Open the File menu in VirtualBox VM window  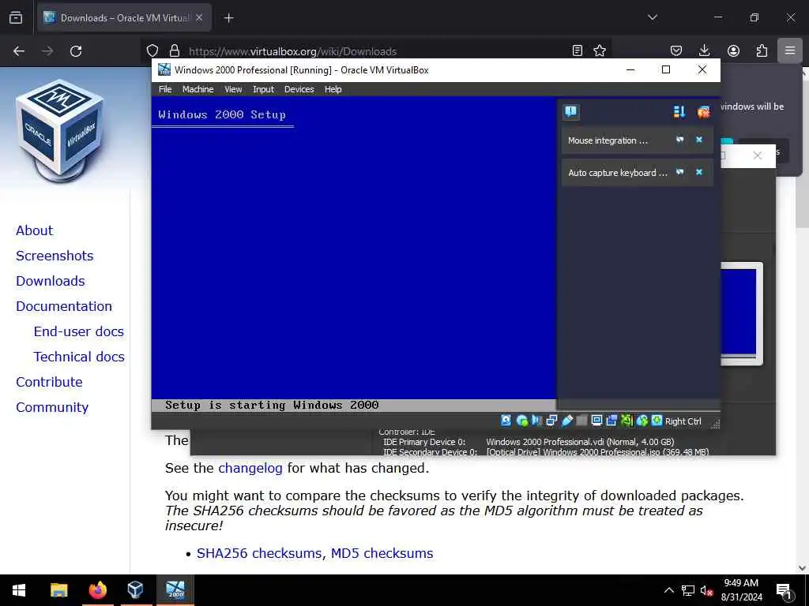(165, 89)
